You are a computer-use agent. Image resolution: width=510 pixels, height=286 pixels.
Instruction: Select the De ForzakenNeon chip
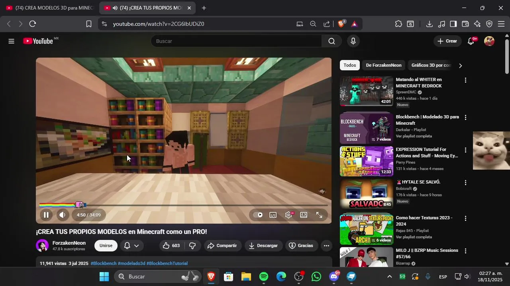(x=384, y=65)
